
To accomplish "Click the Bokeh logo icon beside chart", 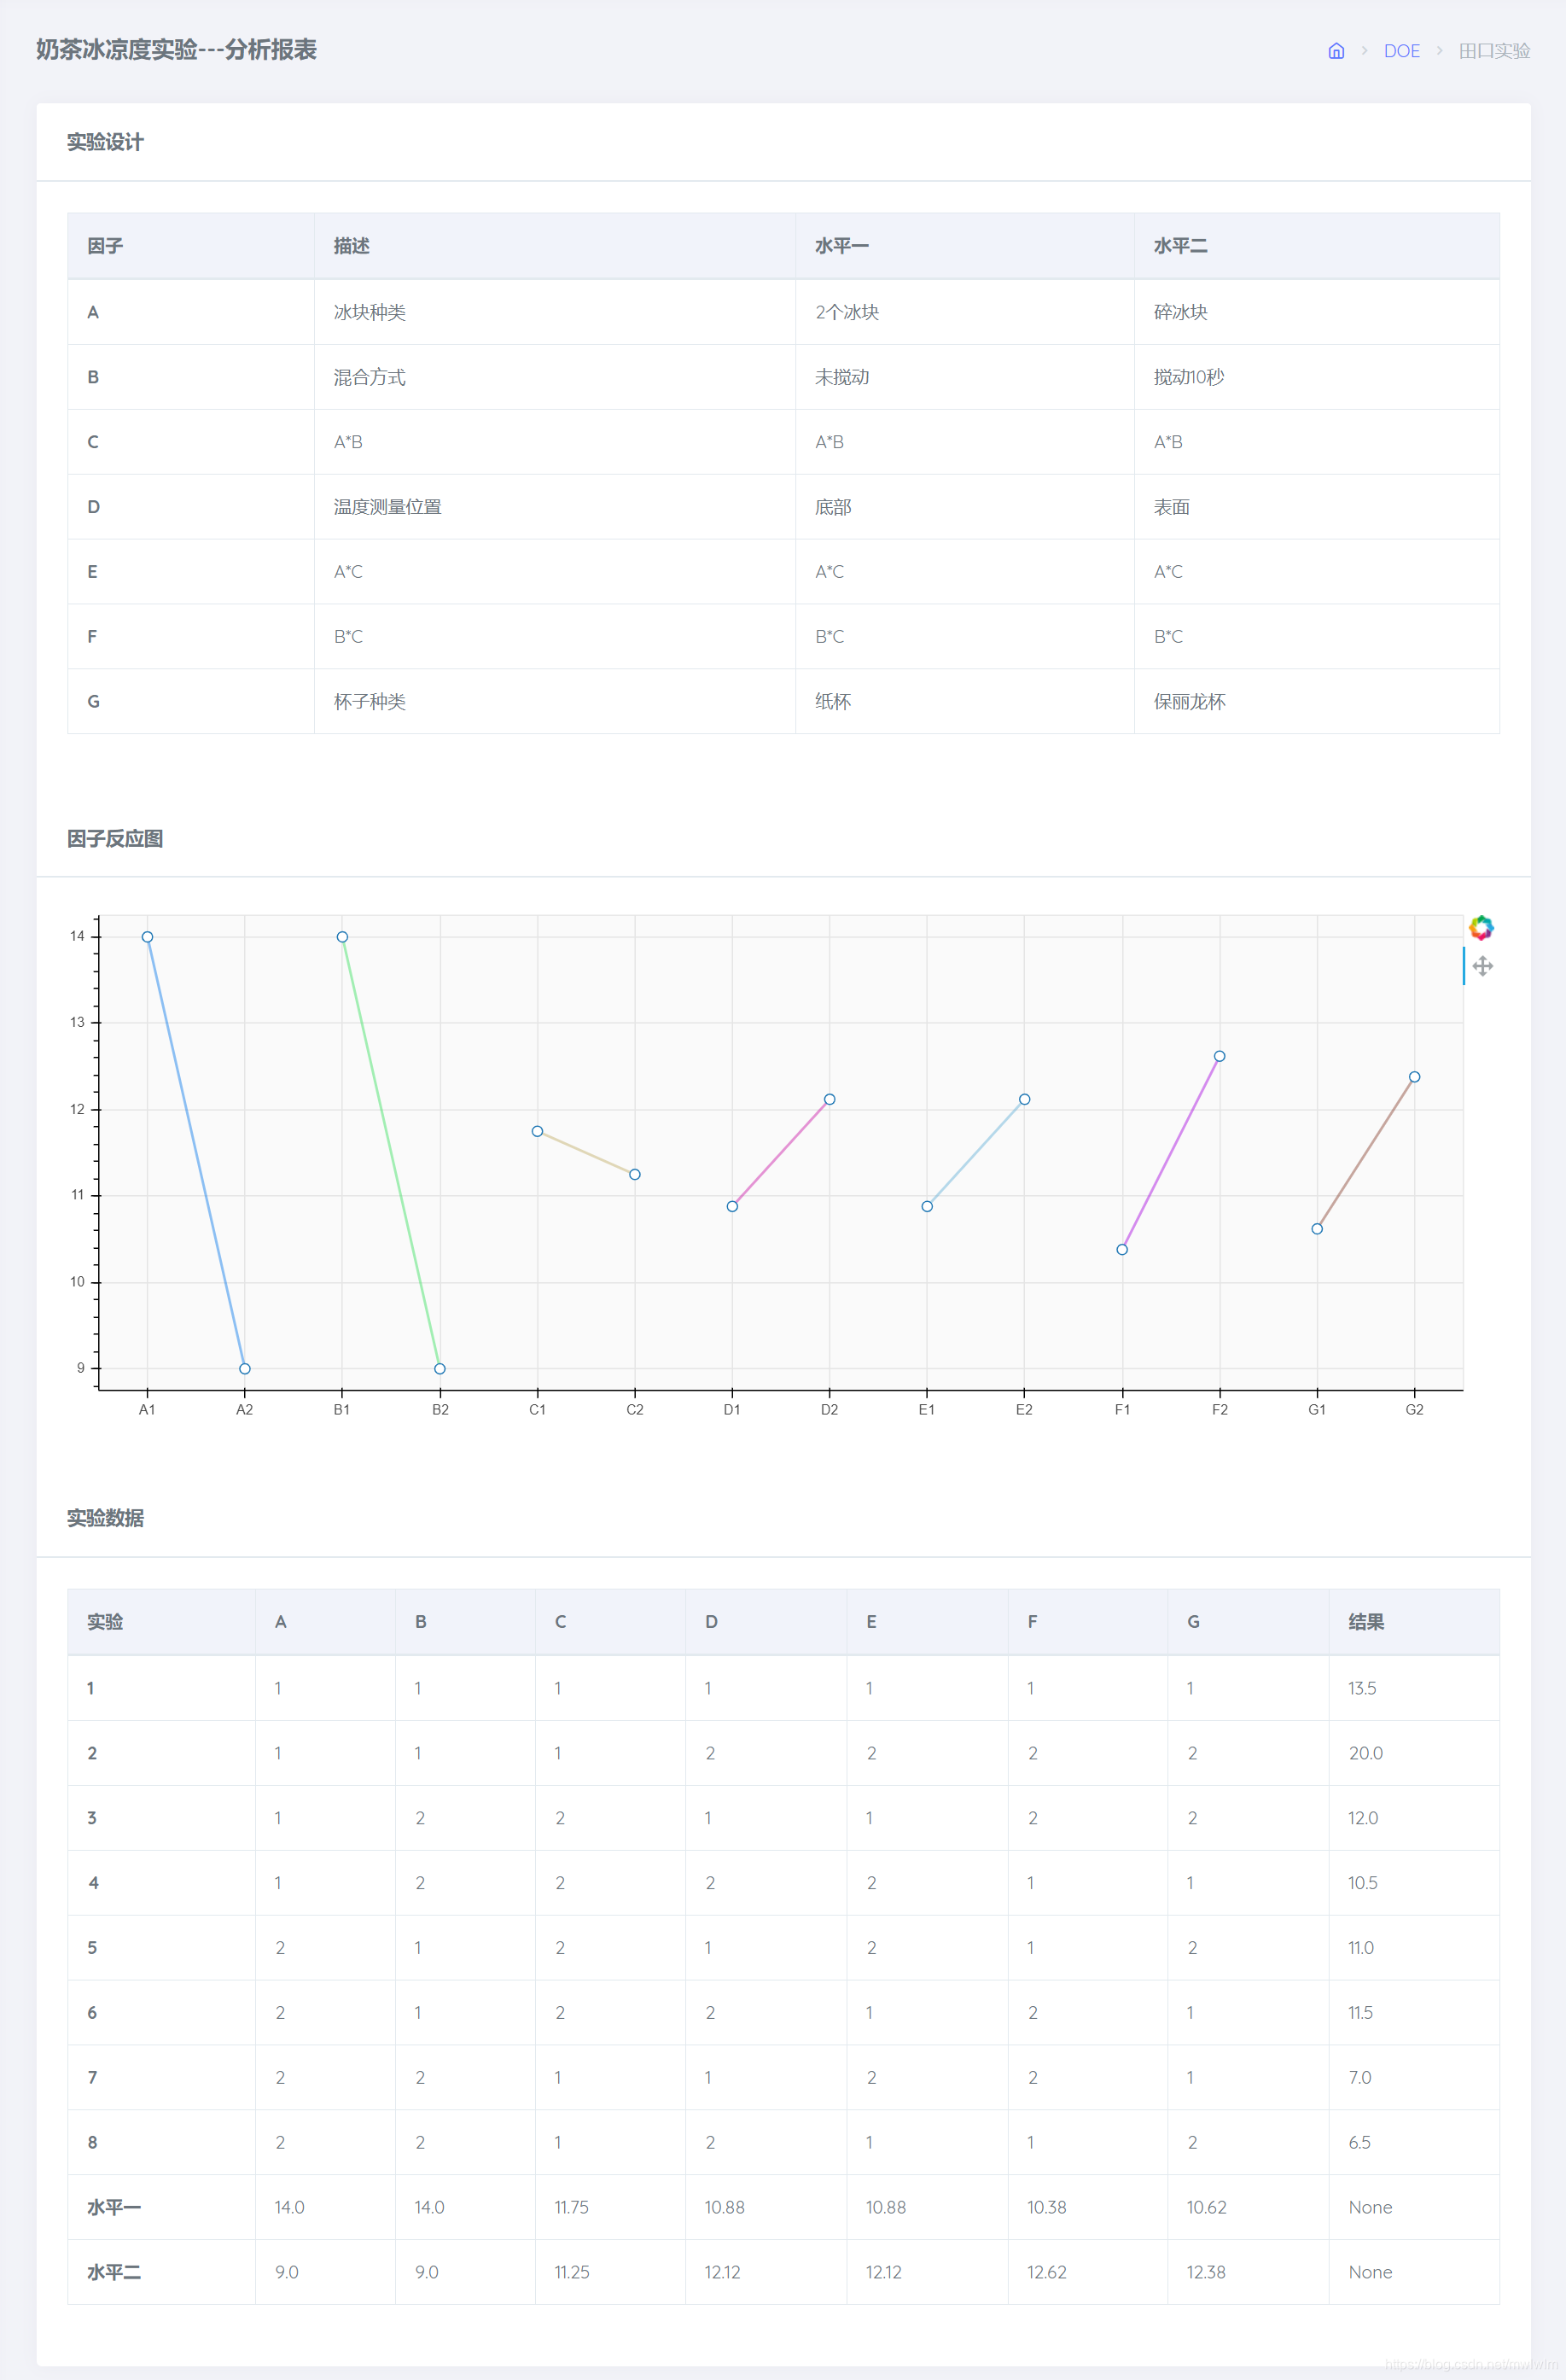I will click(x=1481, y=928).
